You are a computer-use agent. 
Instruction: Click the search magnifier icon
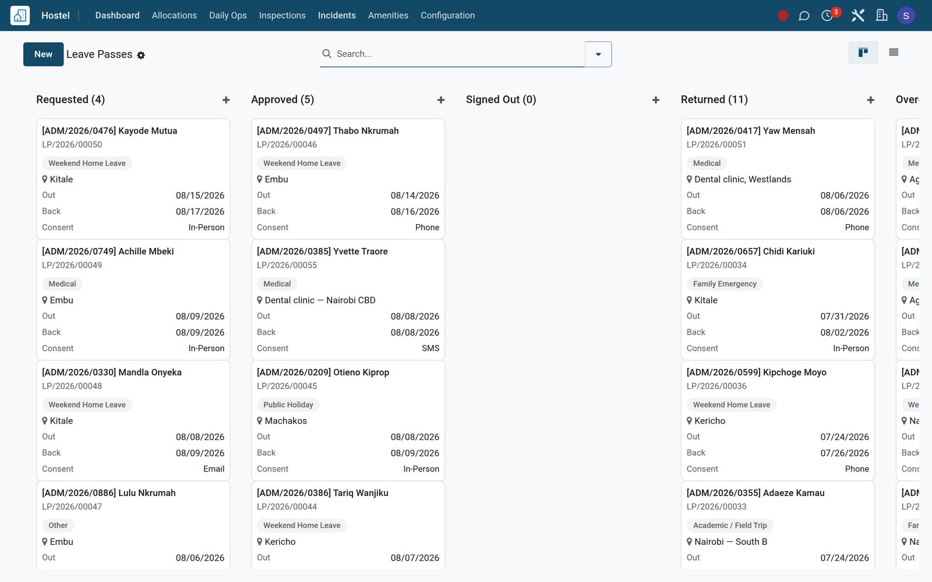coord(327,54)
